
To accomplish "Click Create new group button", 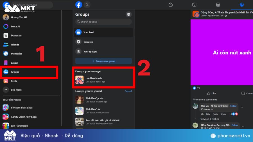I will point(103,61).
